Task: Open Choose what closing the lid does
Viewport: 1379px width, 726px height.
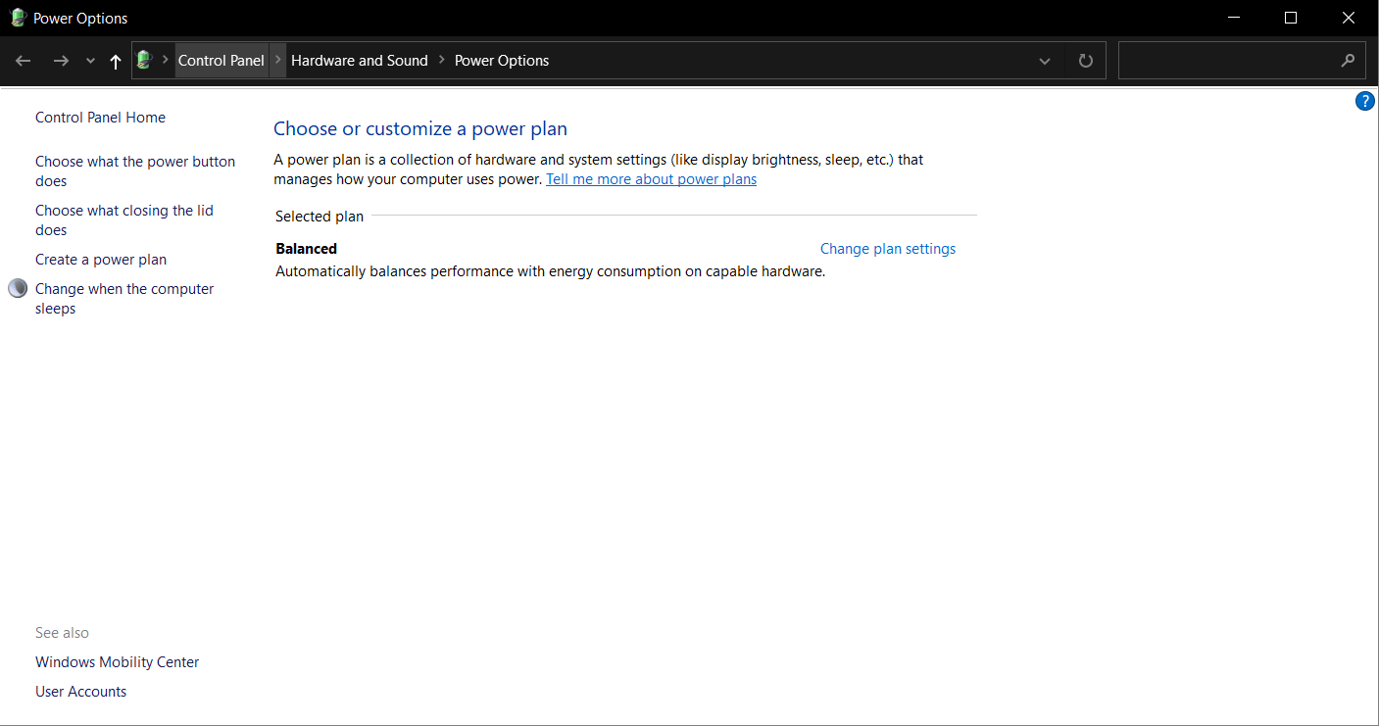Action: [124, 220]
